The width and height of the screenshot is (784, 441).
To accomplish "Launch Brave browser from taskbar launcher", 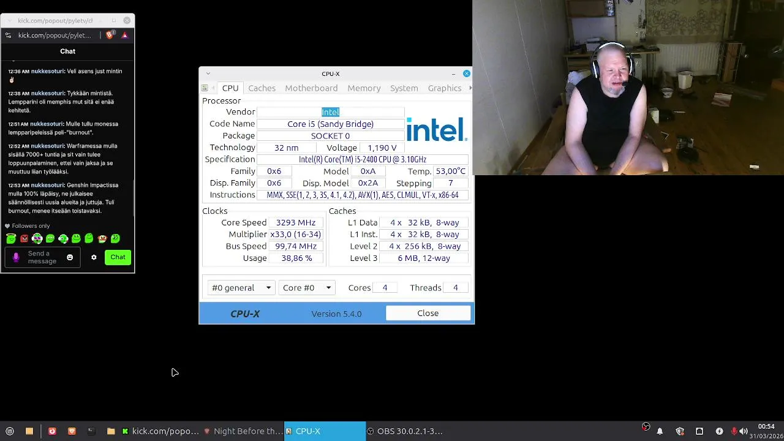I will [72, 431].
